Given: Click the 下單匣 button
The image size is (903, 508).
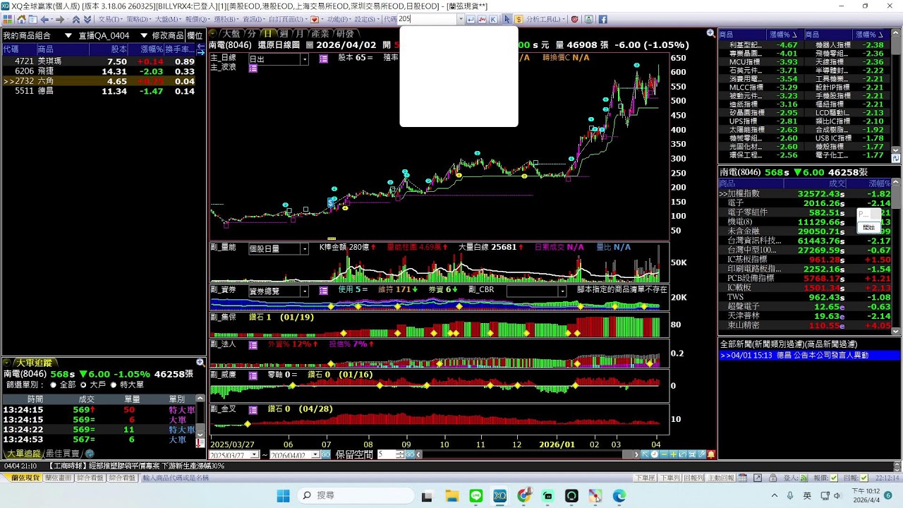Looking at the screenshot, I should click(645, 478).
